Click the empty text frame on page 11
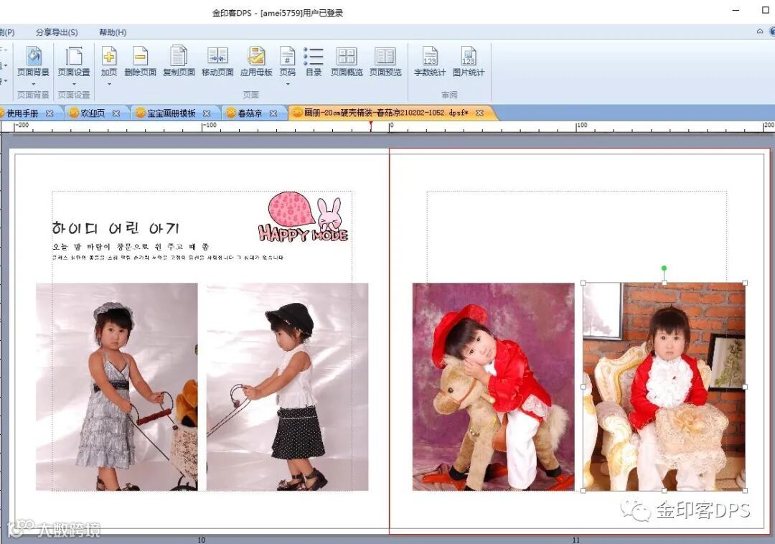The width and height of the screenshot is (775, 544). coord(576,236)
